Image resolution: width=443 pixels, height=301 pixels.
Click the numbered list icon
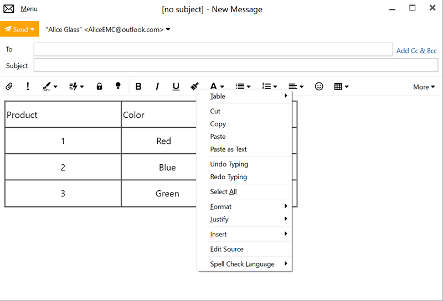tap(266, 86)
